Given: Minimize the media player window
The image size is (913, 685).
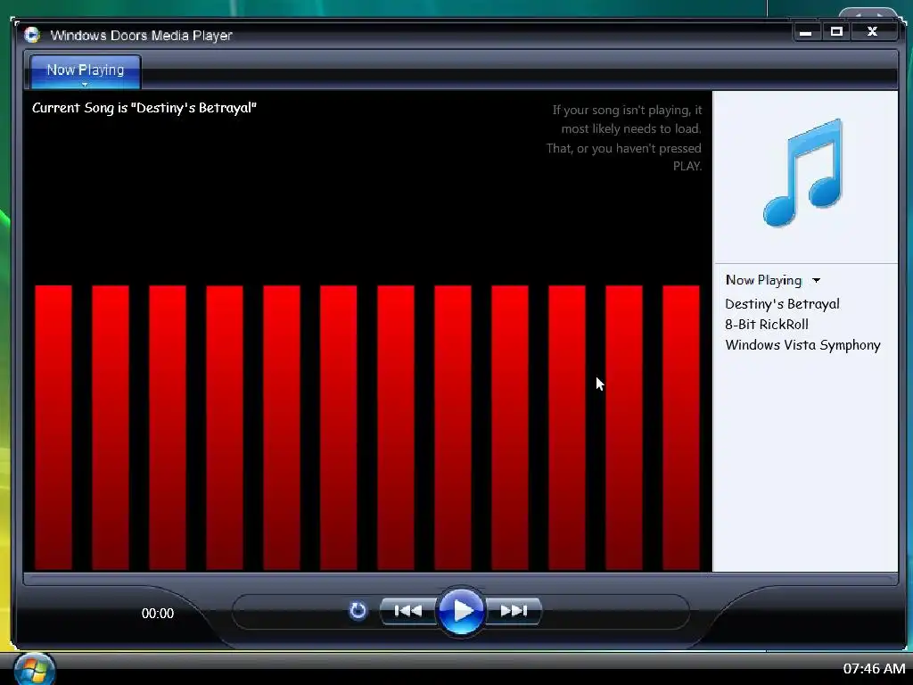Looking at the screenshot, I should pos(806,32).
